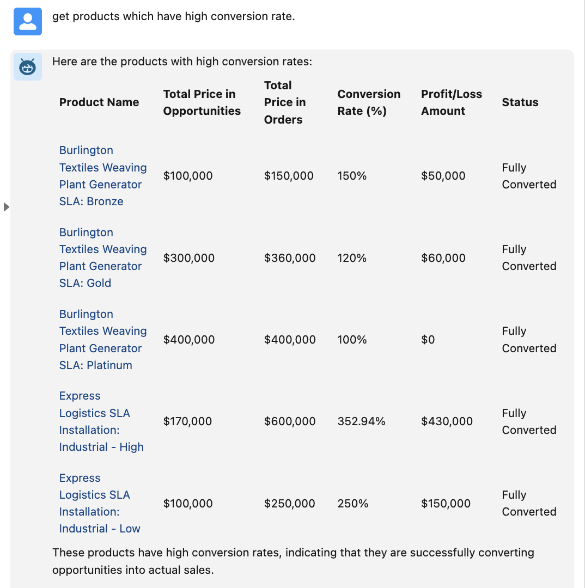
Task: Click the Profit/Loss Amount column header
Action: click(451, 102)
